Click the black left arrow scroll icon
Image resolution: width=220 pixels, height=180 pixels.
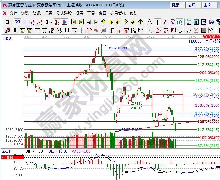[88, 22]
